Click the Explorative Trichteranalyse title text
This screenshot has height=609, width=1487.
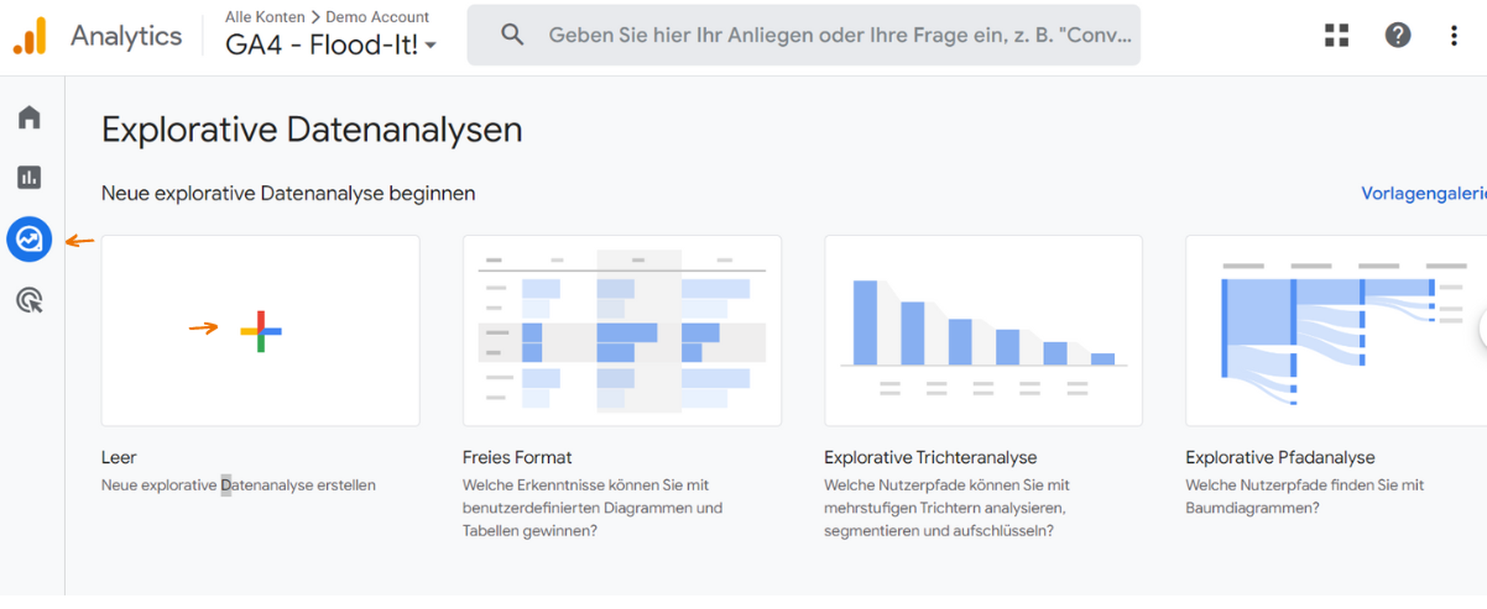point(930,457)
